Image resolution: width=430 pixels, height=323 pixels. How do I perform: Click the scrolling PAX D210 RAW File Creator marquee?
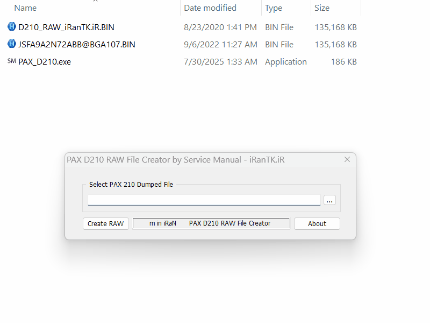211,223
